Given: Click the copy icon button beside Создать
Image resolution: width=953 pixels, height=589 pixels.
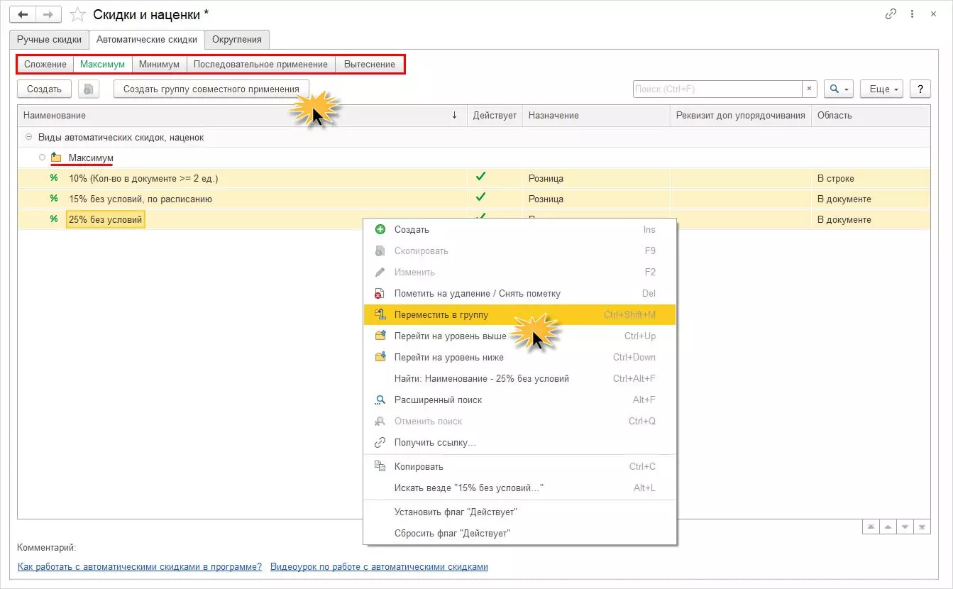Looking at the screenshot, I should tap(89, 89).
